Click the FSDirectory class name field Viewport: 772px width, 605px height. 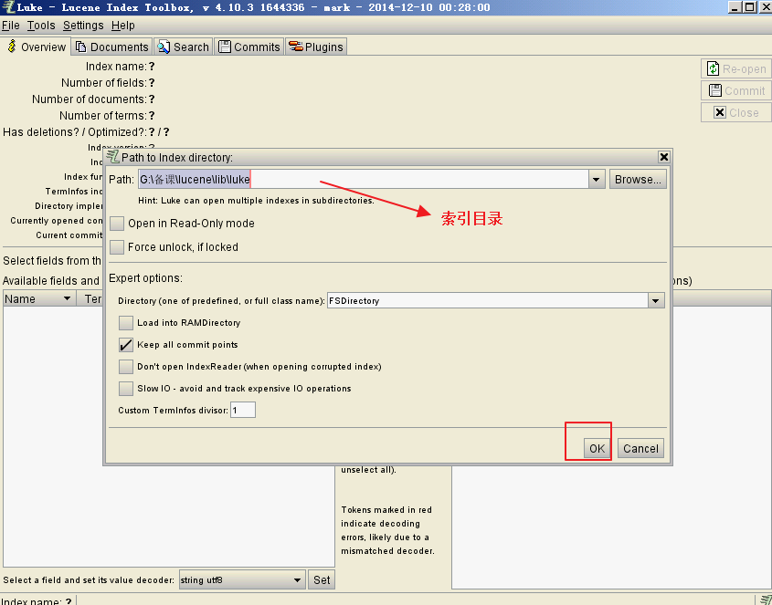tap(488, 300)
